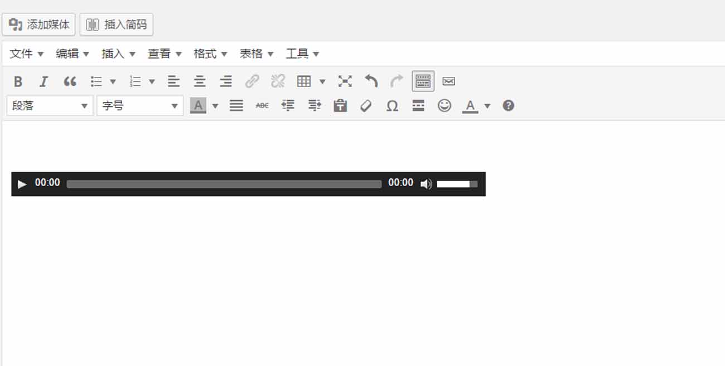Click the 添加媒体 button

(x=38, y=25)
